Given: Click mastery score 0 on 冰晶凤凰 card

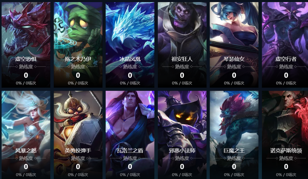Looking at the screenshot, I should [x=130, y=75].
